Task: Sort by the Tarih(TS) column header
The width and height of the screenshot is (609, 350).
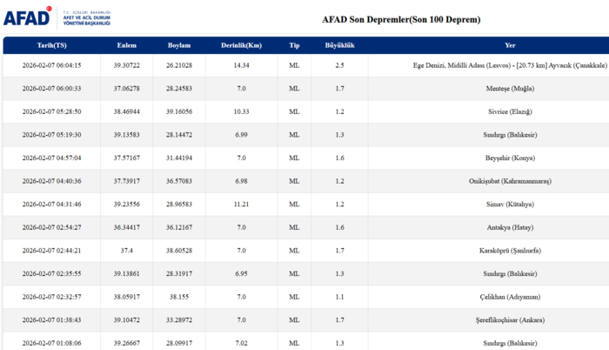Action: pyautogui.click(x=51, y=45)
